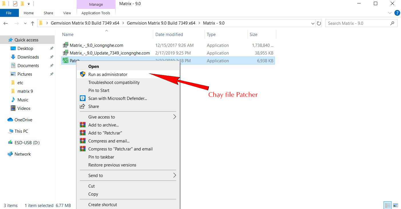Screen dimensions: 401x209
Task: Click the Properties checkmark icon in the title bar
Action: [x=15, y=4]
